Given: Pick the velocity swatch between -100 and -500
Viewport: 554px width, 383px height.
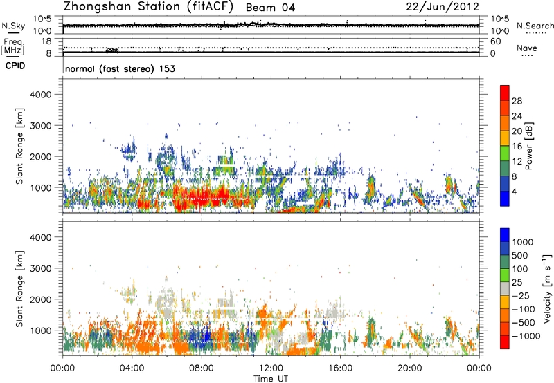Looking at the screenshot, I should pos(505,316).
